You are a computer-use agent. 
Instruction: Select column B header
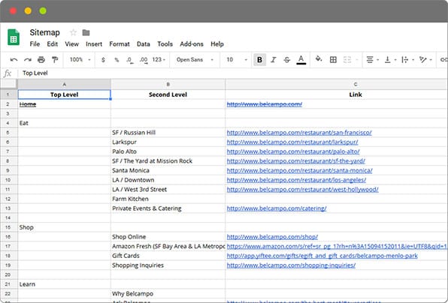click(168, 84)
